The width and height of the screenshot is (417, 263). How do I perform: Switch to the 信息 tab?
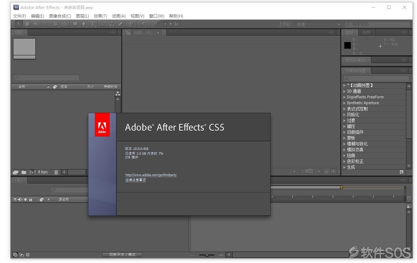tap(349, 32)
